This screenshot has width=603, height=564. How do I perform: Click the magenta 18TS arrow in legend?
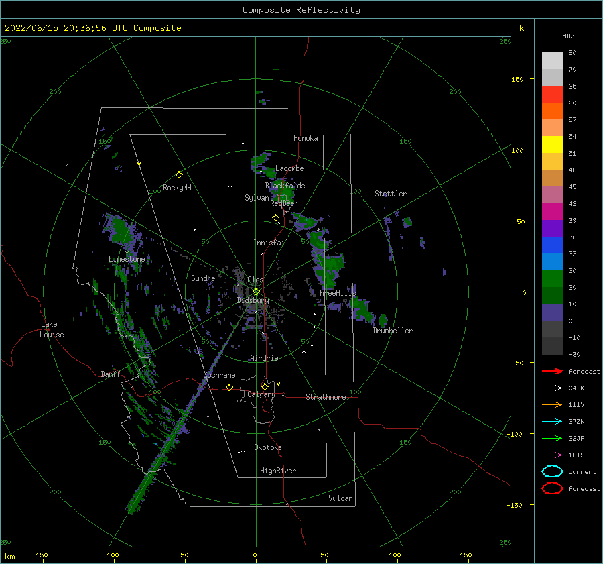(x=552, y=455)
